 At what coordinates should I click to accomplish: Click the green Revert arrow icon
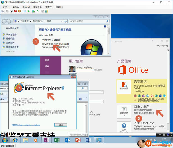(x=38, y=11)
